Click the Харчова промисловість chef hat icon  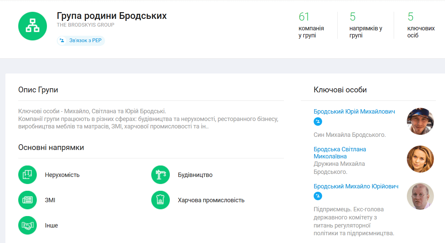click(160, 200)
